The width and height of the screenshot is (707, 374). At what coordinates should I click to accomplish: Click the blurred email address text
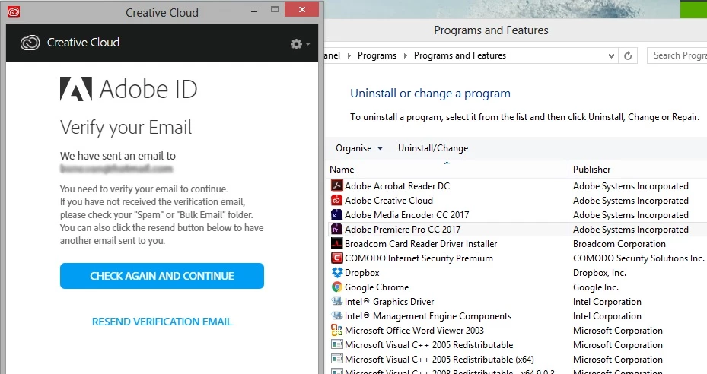point(116,169)
